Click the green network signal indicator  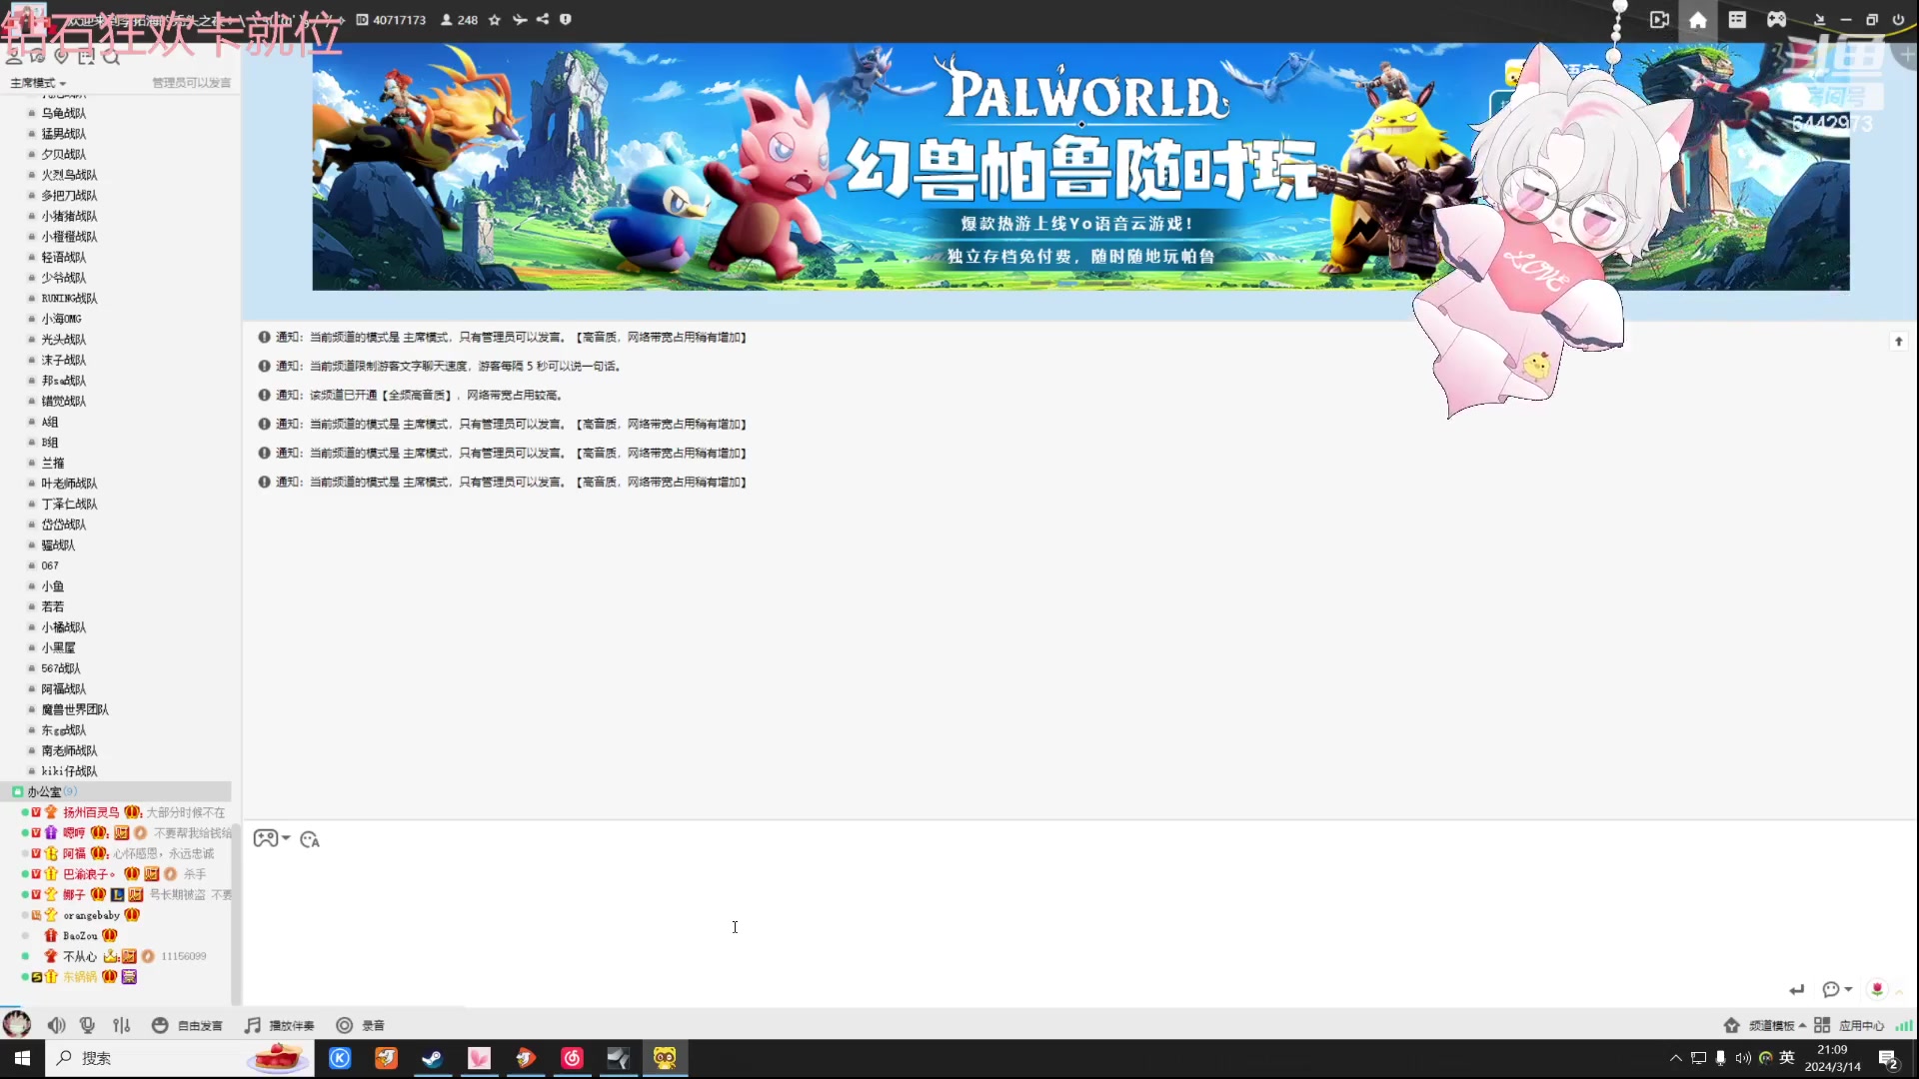coord(1904,1025)
